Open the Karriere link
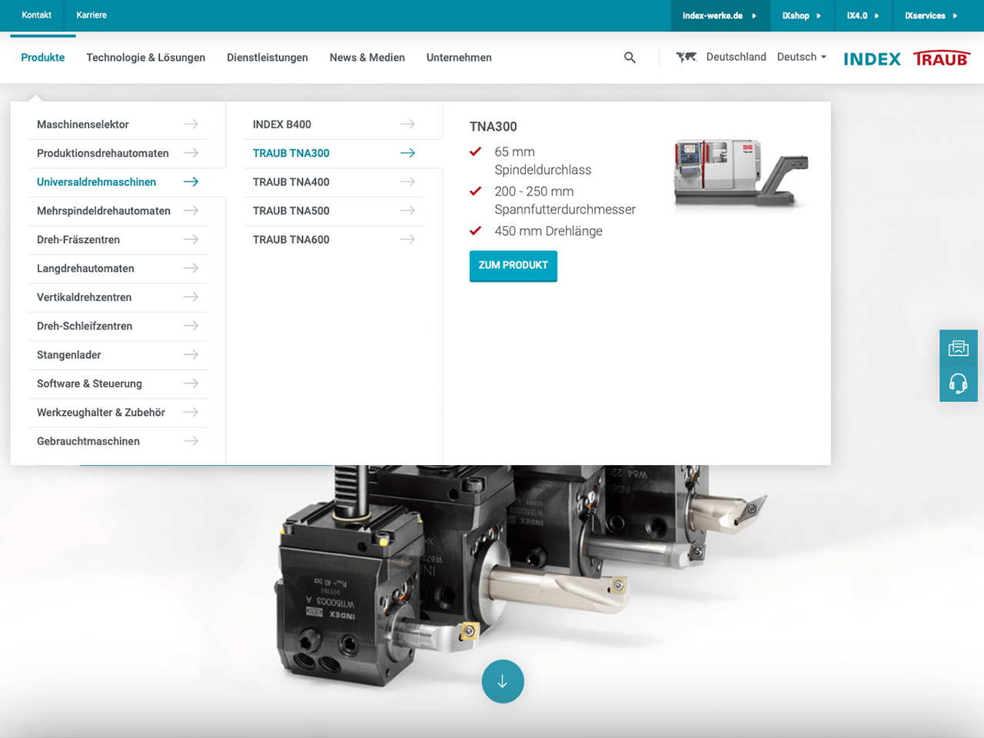 pyautogui.click(x=91, y=15)
